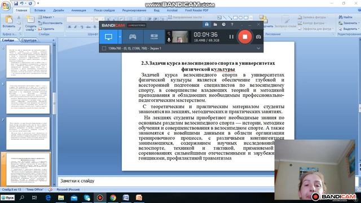Open the taskbar search magnifier
361x203 pixels.
22,197
